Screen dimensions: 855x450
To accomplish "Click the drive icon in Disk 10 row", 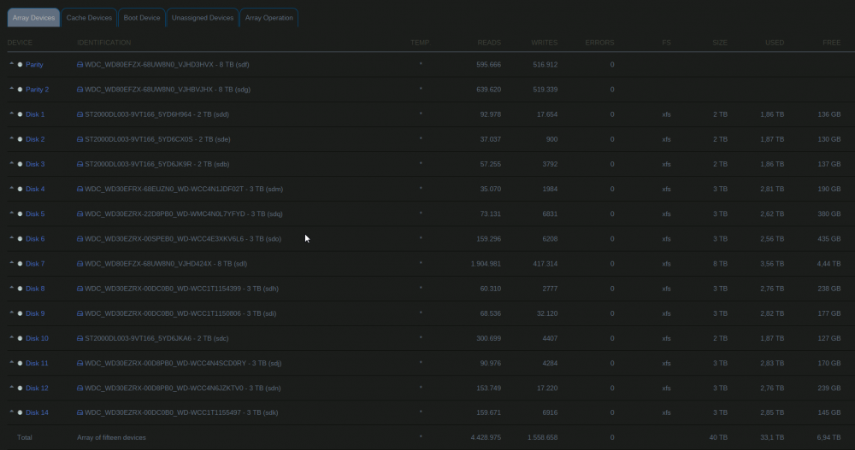I will coord(80,338).
